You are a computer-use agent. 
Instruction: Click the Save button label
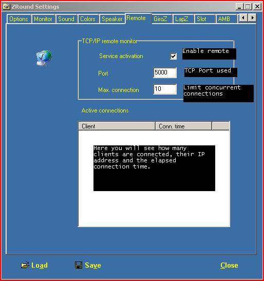point(93,265)
